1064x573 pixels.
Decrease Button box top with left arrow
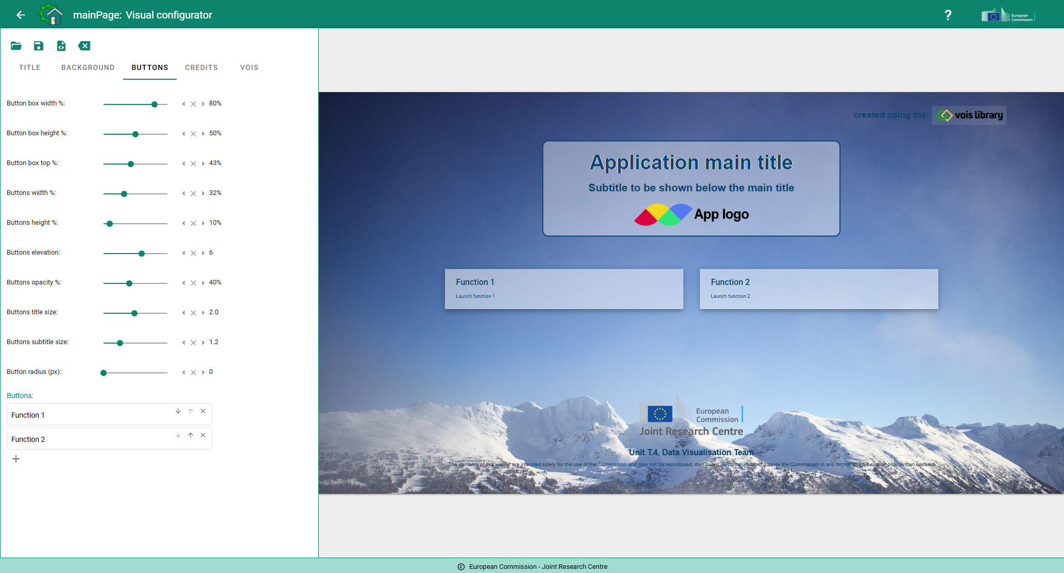[x=183, y=164]
